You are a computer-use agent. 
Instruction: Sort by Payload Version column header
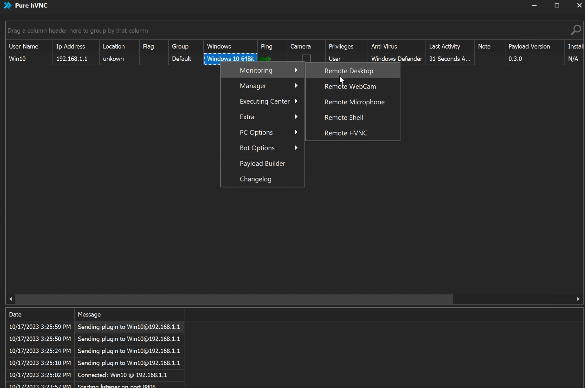(x=535, y=46)
